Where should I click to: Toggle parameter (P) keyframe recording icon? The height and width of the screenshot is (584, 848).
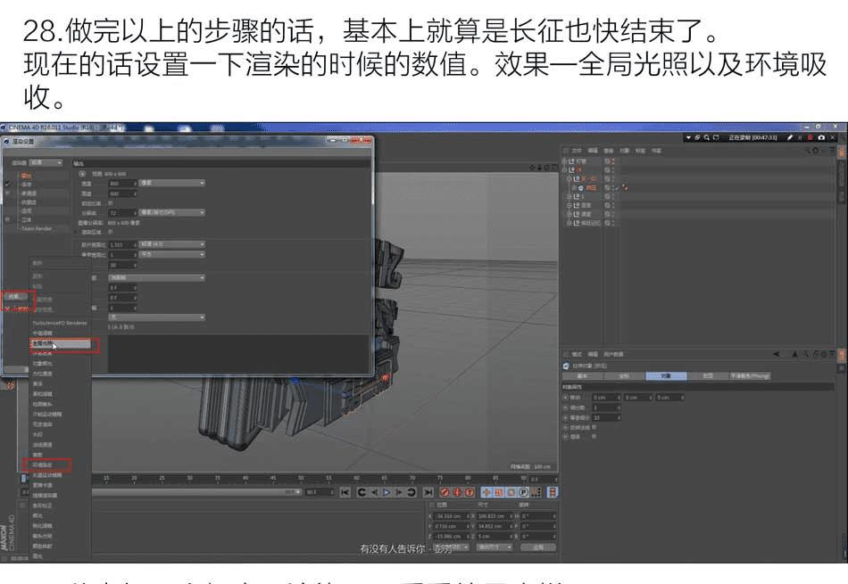pyautogui.click(x=523, y=492)
